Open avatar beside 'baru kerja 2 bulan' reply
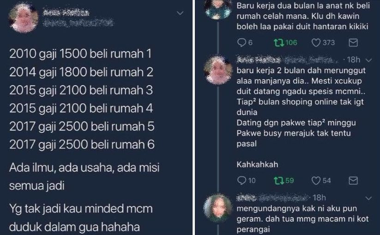 [217, 70]
